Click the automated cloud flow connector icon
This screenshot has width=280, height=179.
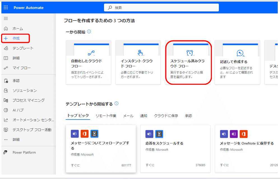tap(91, 53)
